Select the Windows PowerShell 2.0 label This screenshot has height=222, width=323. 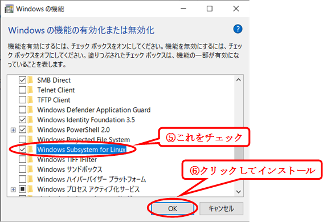click(73, 130)
